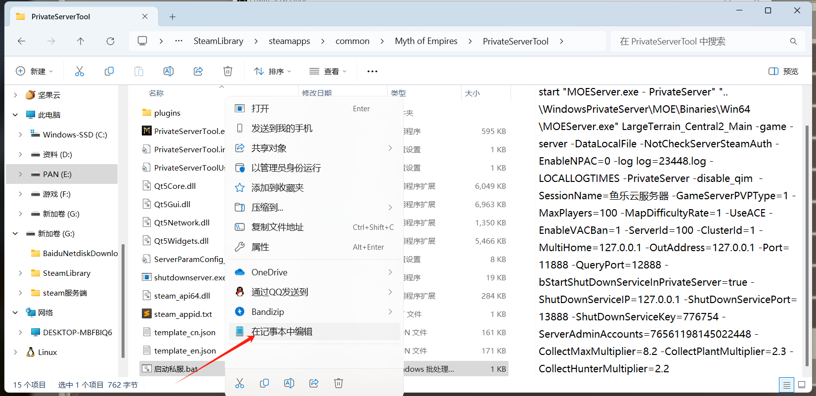The image size is (816, 396).
Task: Go up one folder level with the up arrow
Action: (x=81, y=41)
